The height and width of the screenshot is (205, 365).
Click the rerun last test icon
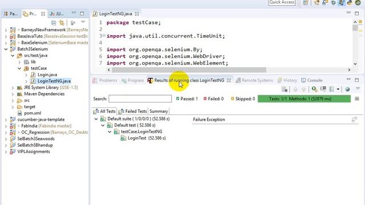pos(314,89)
